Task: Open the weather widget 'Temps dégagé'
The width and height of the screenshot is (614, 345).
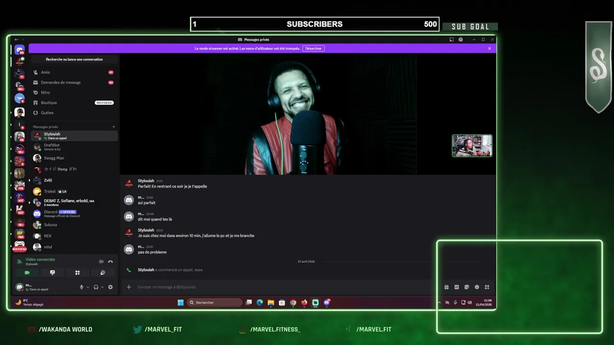Action: pos(30,302)
